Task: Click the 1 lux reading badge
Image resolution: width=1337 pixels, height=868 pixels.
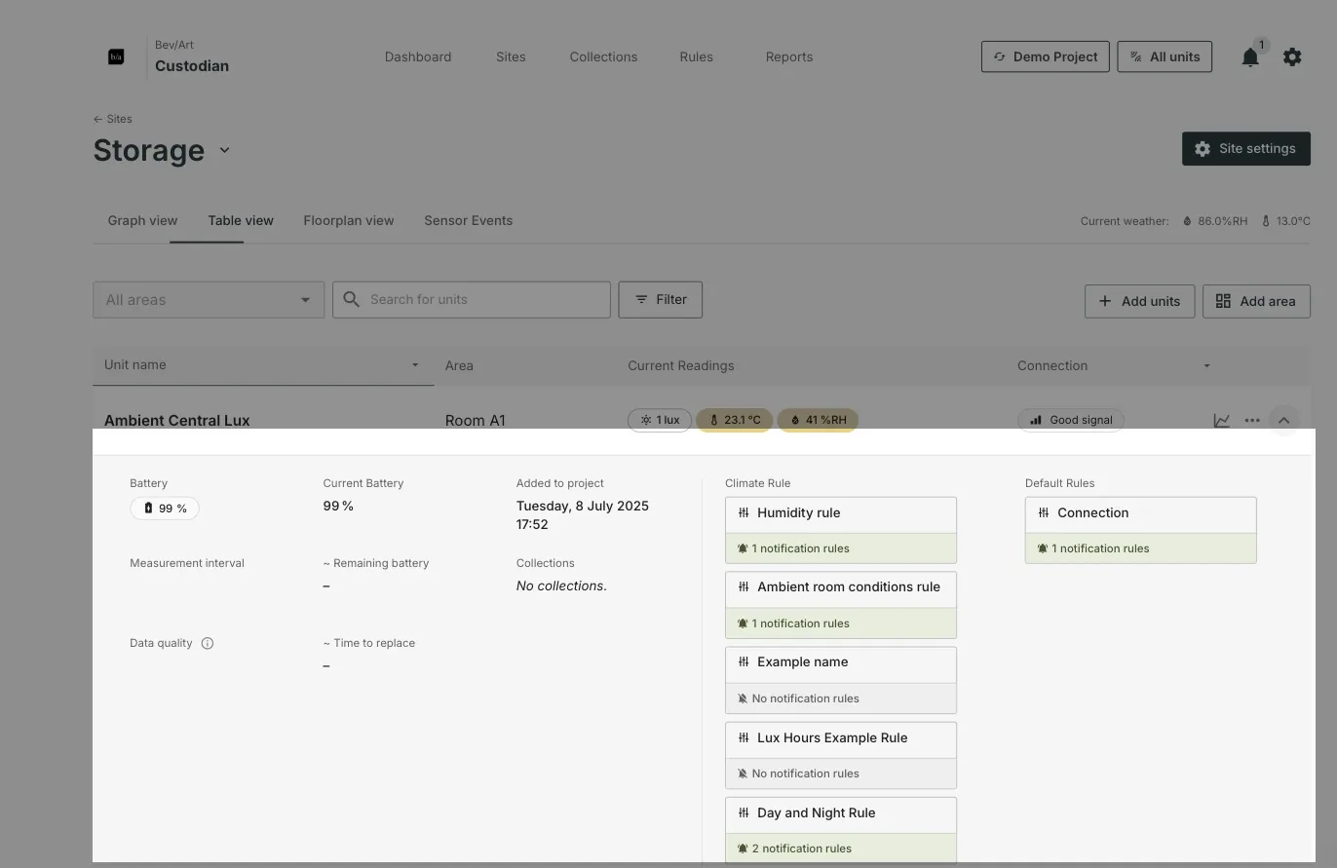Action: tap(660, 420)
